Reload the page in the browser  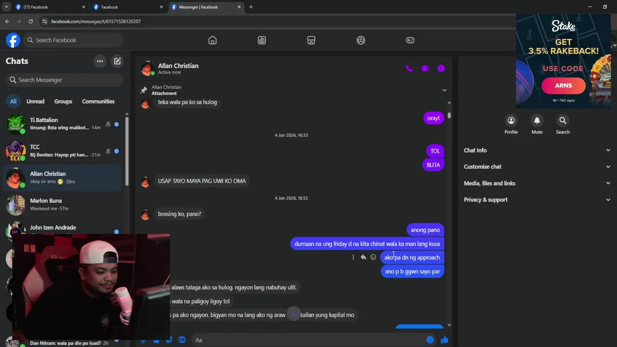coord(30,21)
